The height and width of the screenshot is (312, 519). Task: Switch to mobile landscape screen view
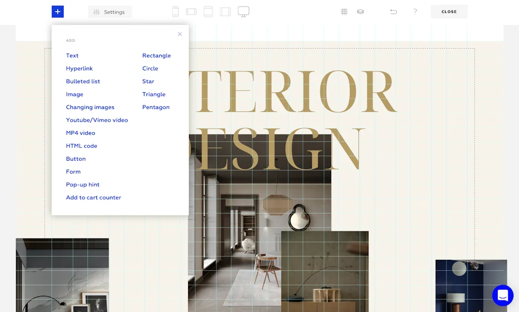coord(191,12)
